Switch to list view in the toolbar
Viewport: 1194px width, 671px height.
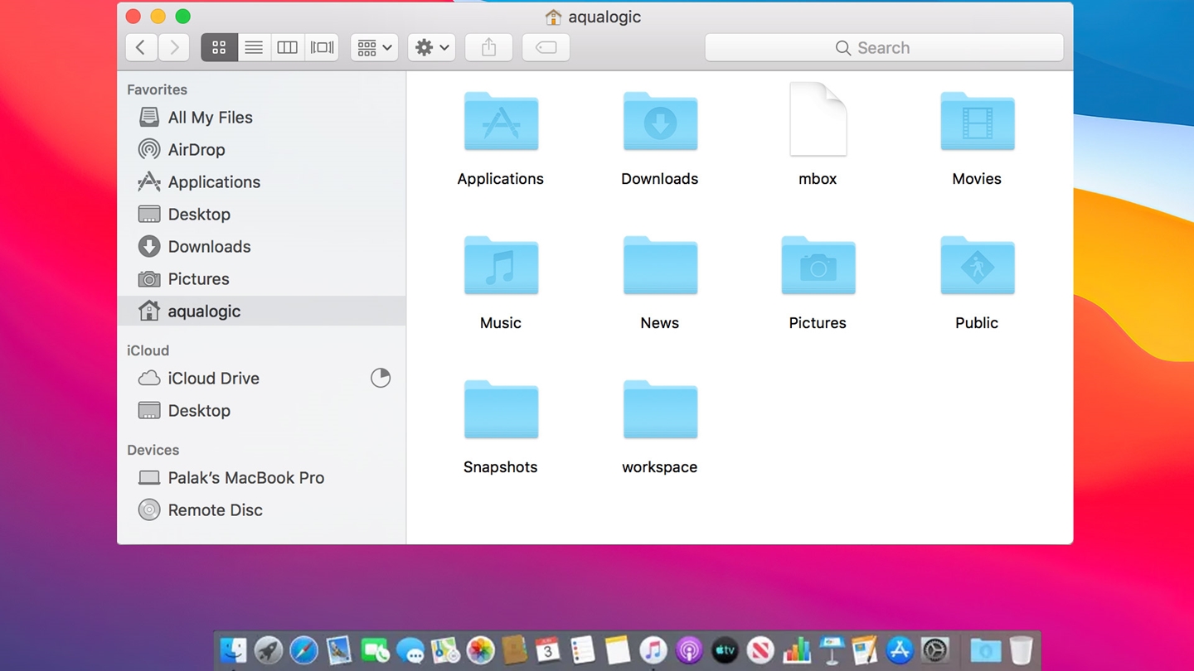pyautogui.click(x=254, y=47)
